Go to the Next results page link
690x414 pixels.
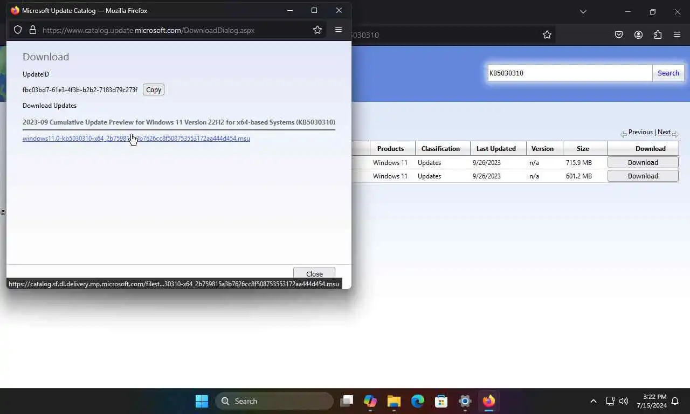point(664,132)
